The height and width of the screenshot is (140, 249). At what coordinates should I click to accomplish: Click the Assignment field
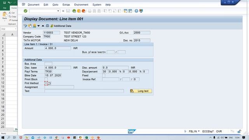click(59, 87)
